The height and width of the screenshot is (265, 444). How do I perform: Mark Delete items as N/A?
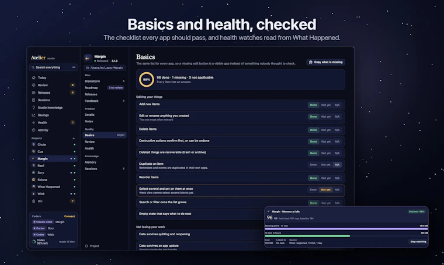point(337,130)
